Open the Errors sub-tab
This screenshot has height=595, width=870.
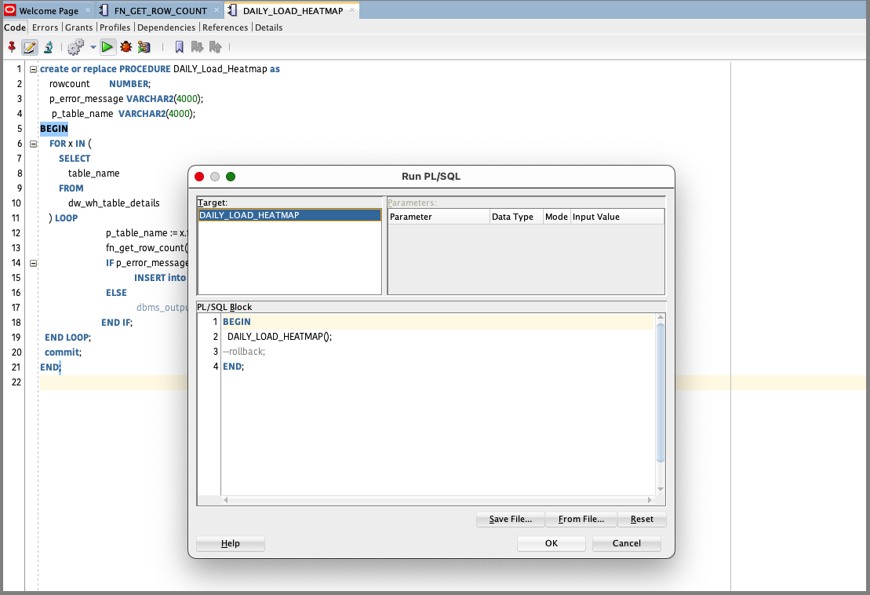(45, 27)
